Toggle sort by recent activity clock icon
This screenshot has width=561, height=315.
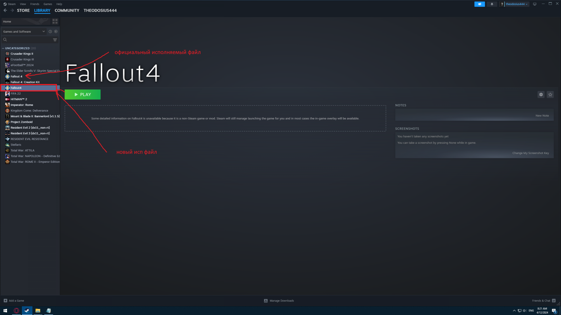pyautogui.click(x=50, y=32)
